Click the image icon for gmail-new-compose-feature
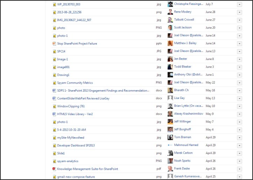The width and height of the screenshot is (253, 180). (x=55, y=177)
